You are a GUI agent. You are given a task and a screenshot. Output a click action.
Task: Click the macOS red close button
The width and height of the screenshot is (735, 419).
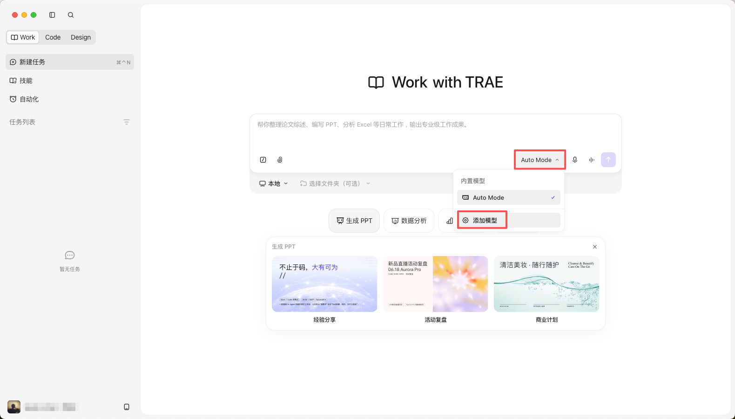[x=15, y=15]
